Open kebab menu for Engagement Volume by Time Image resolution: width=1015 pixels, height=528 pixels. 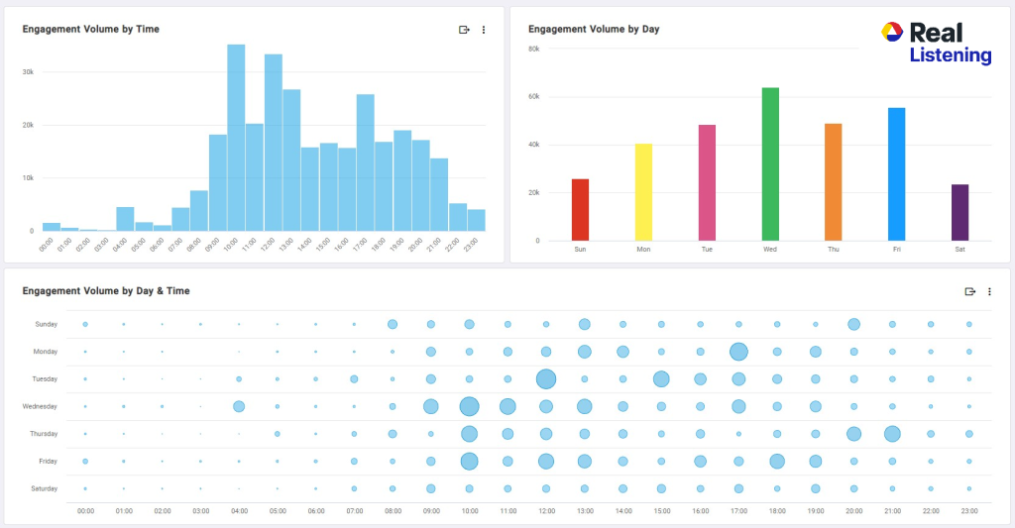pyautogui.click(x=484, y=30)
